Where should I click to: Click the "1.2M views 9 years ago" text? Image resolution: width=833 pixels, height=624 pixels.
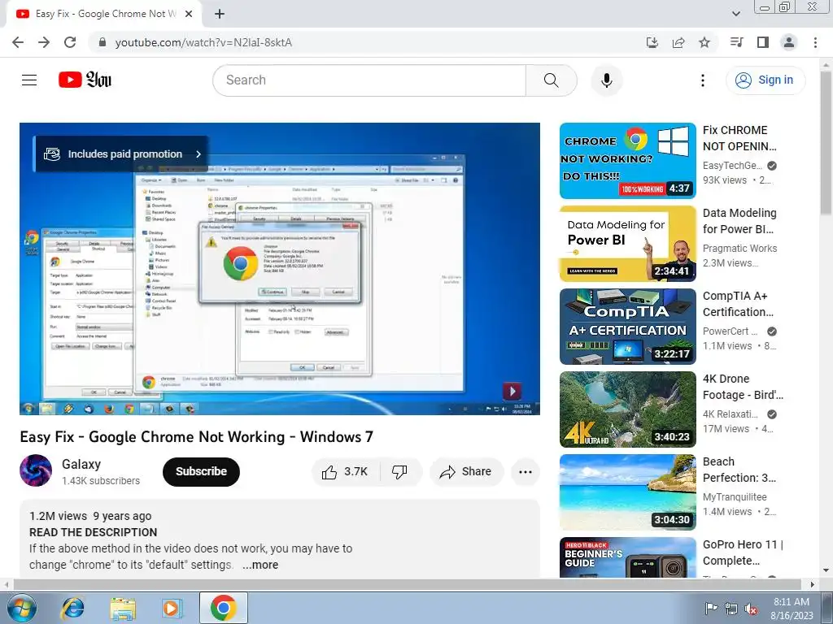90,516
